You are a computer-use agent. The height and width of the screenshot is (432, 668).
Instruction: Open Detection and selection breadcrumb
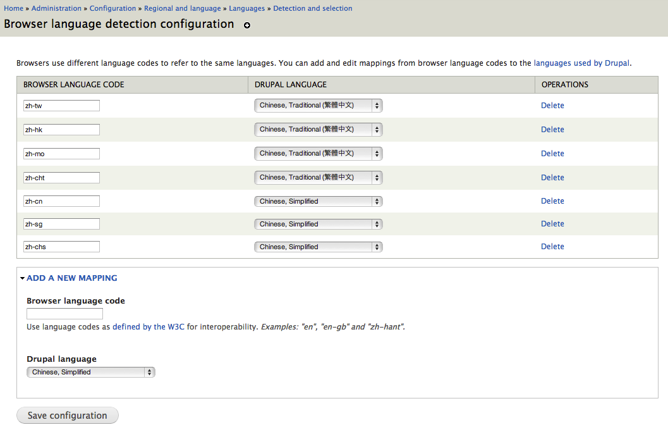313,8
